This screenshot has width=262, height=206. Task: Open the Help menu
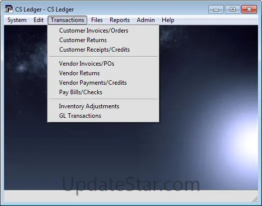point(168,20)
